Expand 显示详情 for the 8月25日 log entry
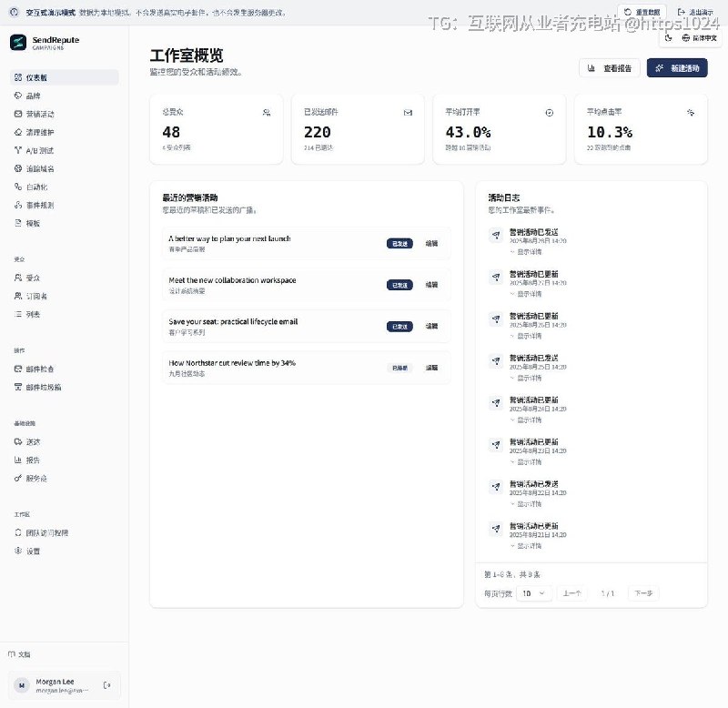The width and height of the screenshot is (728, 708). (x=526, y=378)
